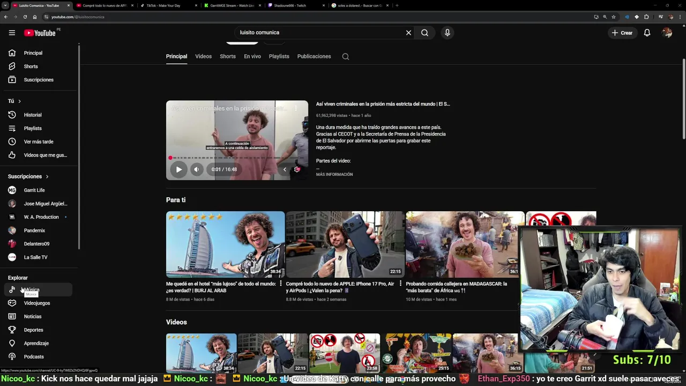The height and width of the screenshot is (386, 686).
Task: Switch to the Shorts channel tab
Action: (x=228, y=56)
